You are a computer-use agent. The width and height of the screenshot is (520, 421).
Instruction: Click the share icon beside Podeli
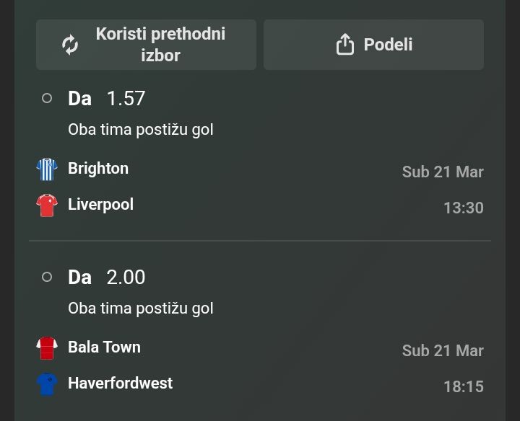[345, 45]
